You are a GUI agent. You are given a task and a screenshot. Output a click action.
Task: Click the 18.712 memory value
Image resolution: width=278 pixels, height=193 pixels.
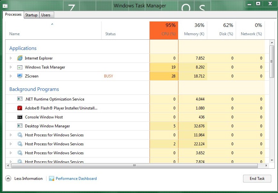tap(199, 76)
